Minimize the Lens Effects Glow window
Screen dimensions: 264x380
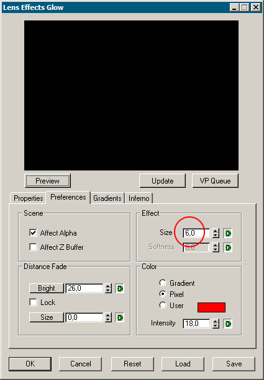coord(234,7)
